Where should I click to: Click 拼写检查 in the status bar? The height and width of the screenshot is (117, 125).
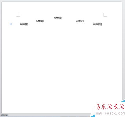click(4, 115)
